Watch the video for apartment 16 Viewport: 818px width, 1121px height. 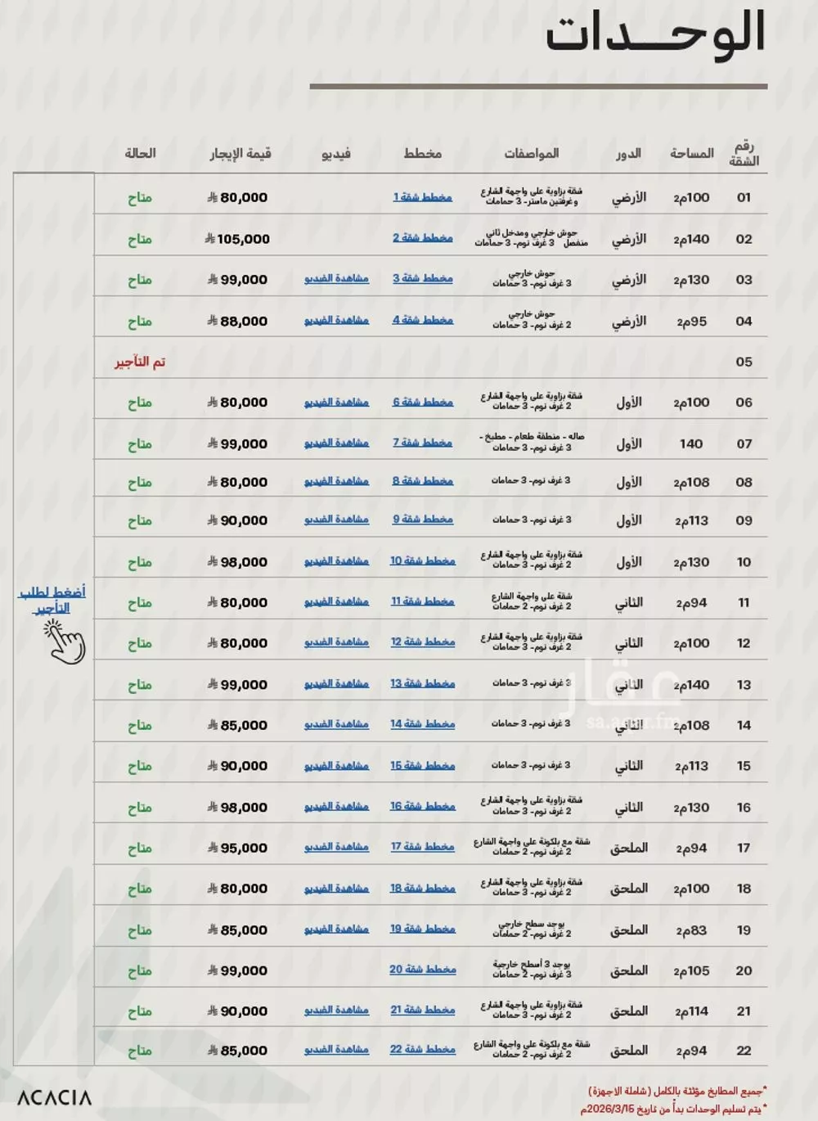336,807
